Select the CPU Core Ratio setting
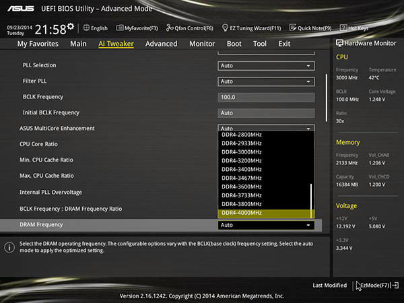Image resolution: width=404 pixels, height=303 pixels. (x=38, y=144)
